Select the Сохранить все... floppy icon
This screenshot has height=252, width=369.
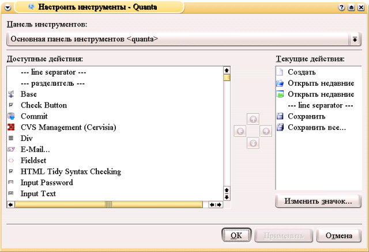[x=280, y=127]
